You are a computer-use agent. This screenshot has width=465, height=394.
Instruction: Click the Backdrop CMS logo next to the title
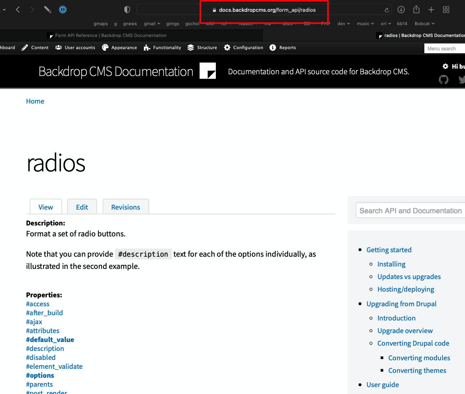[x=208, y=71]
